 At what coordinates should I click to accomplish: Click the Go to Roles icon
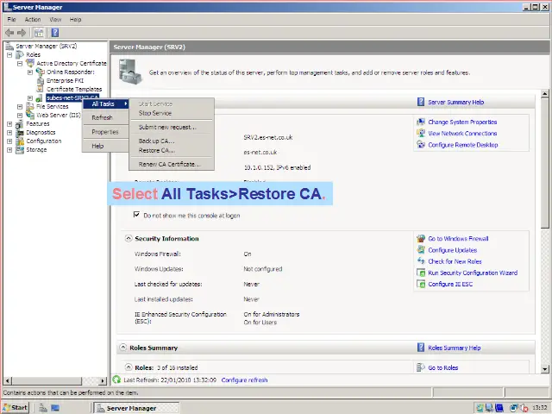421,367
